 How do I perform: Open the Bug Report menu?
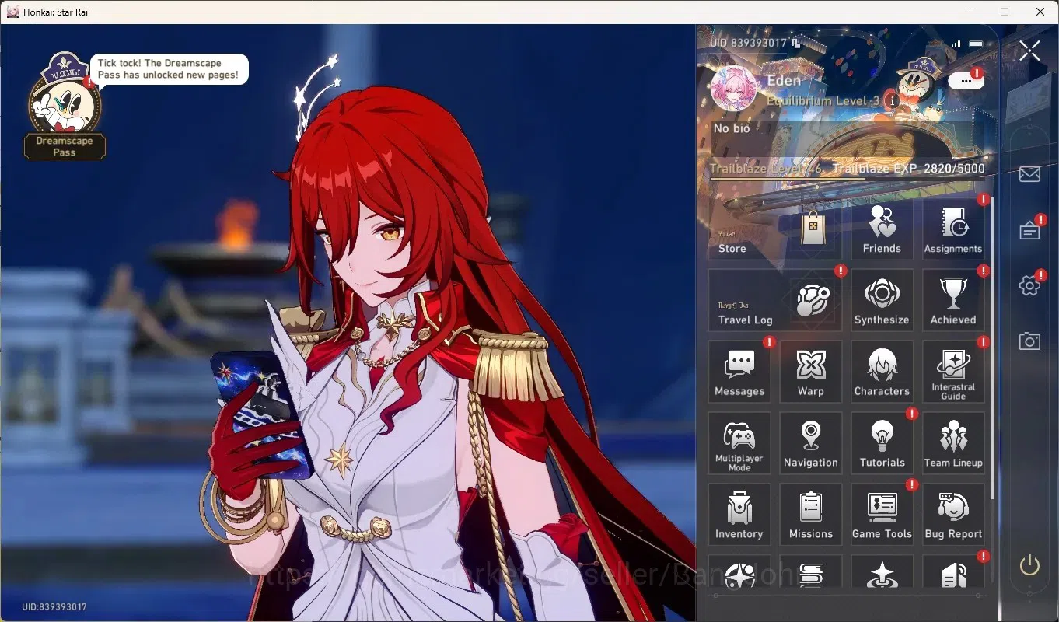pos(953,515)
